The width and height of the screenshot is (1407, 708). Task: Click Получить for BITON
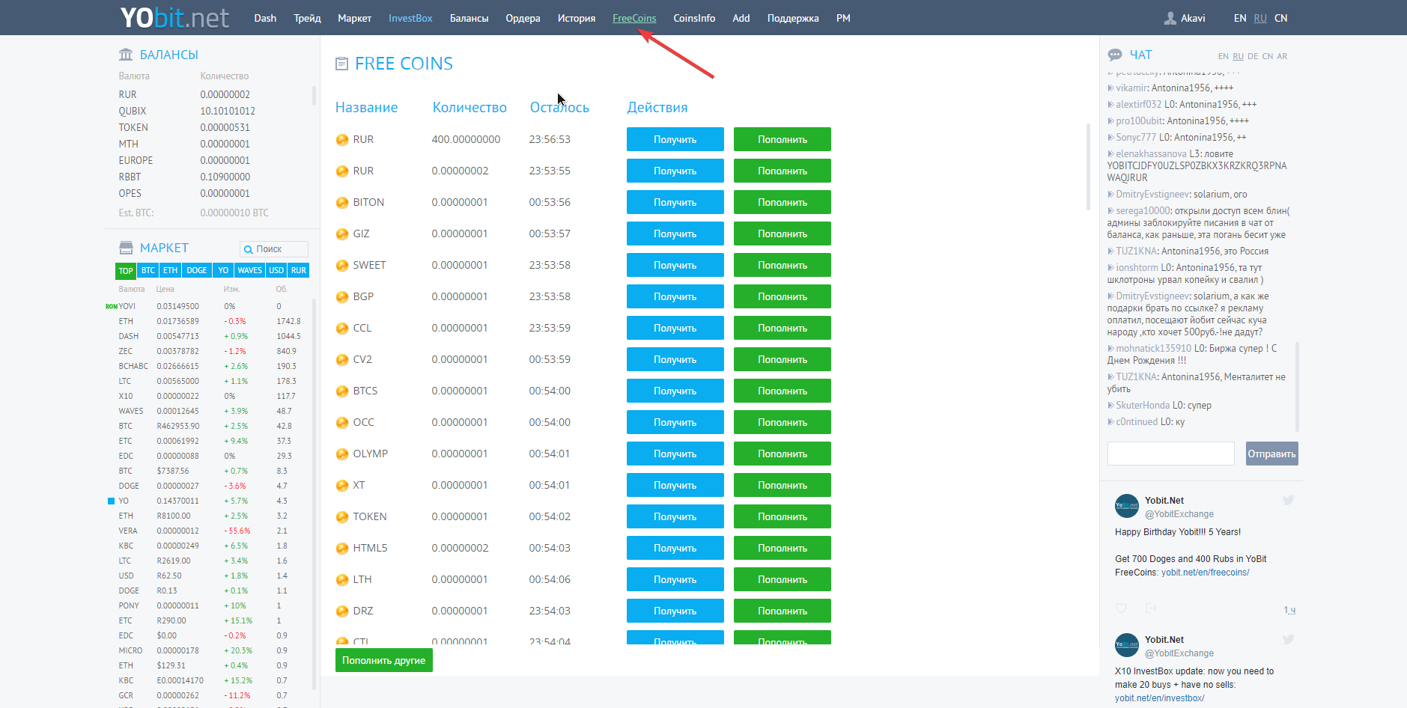(675, 202)
